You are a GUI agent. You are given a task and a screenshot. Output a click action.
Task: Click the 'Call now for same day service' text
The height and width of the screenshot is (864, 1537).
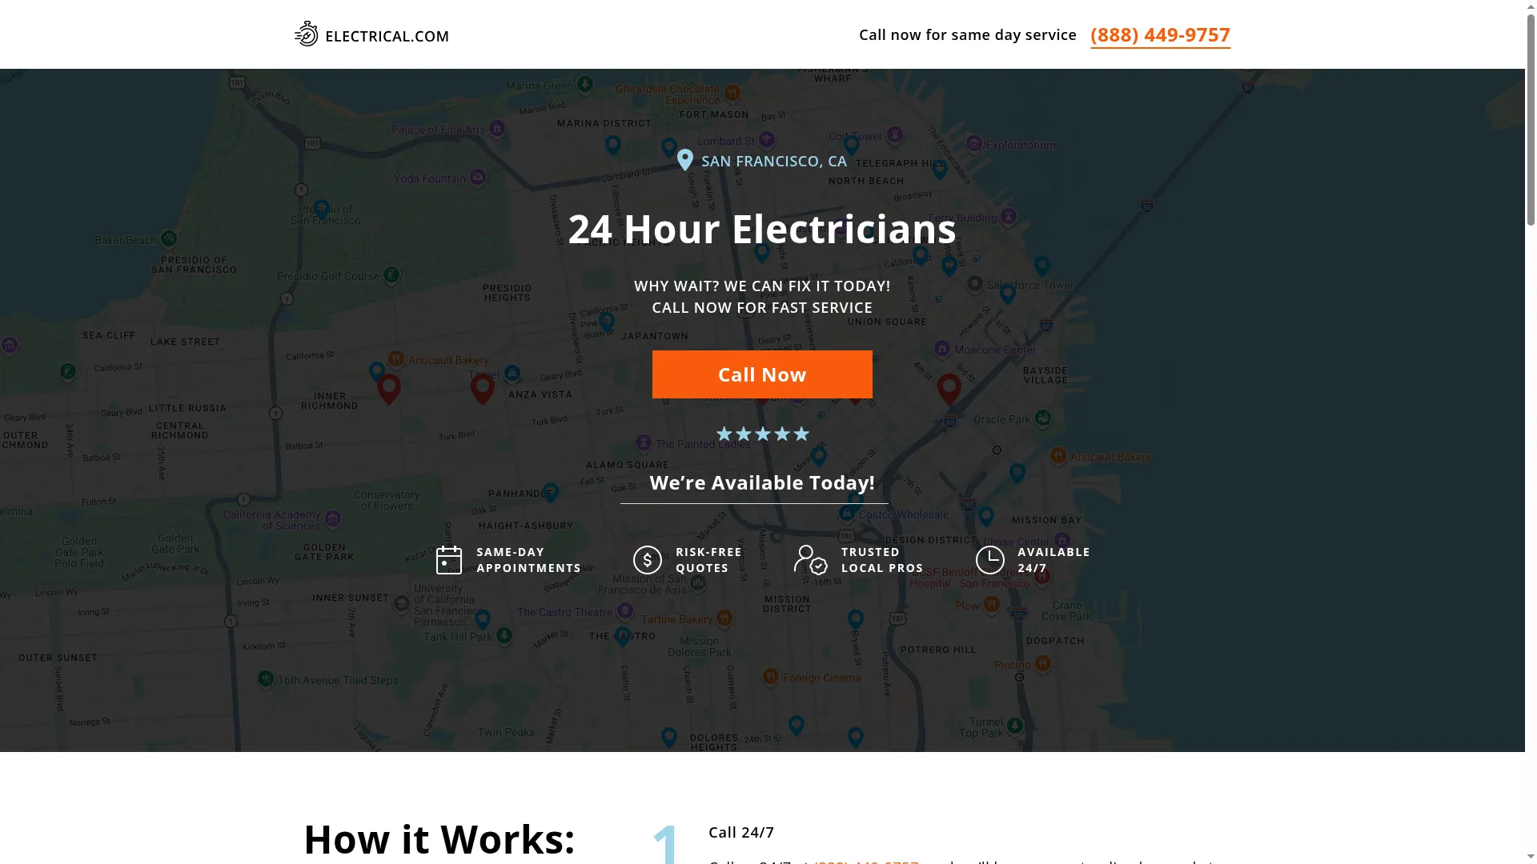(x=968, y=35)
